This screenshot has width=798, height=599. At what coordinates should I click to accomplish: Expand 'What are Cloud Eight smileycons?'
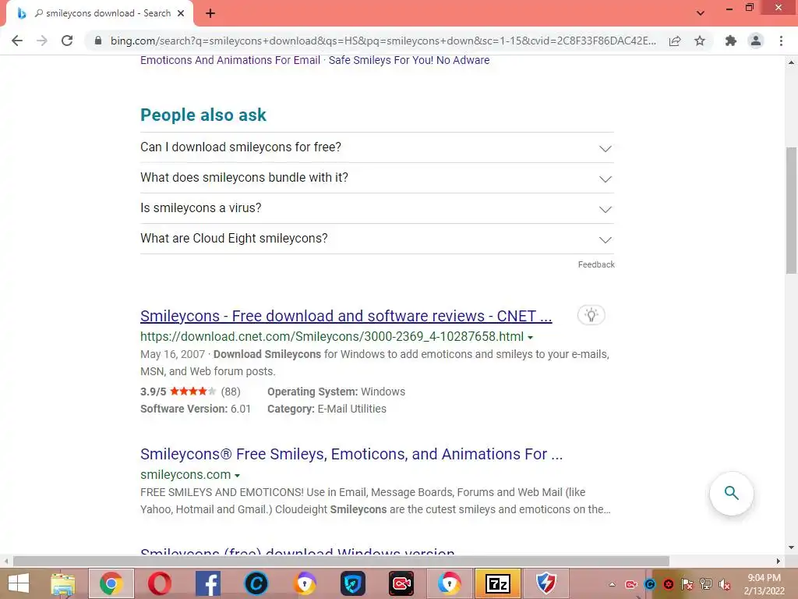pos(376,239)
